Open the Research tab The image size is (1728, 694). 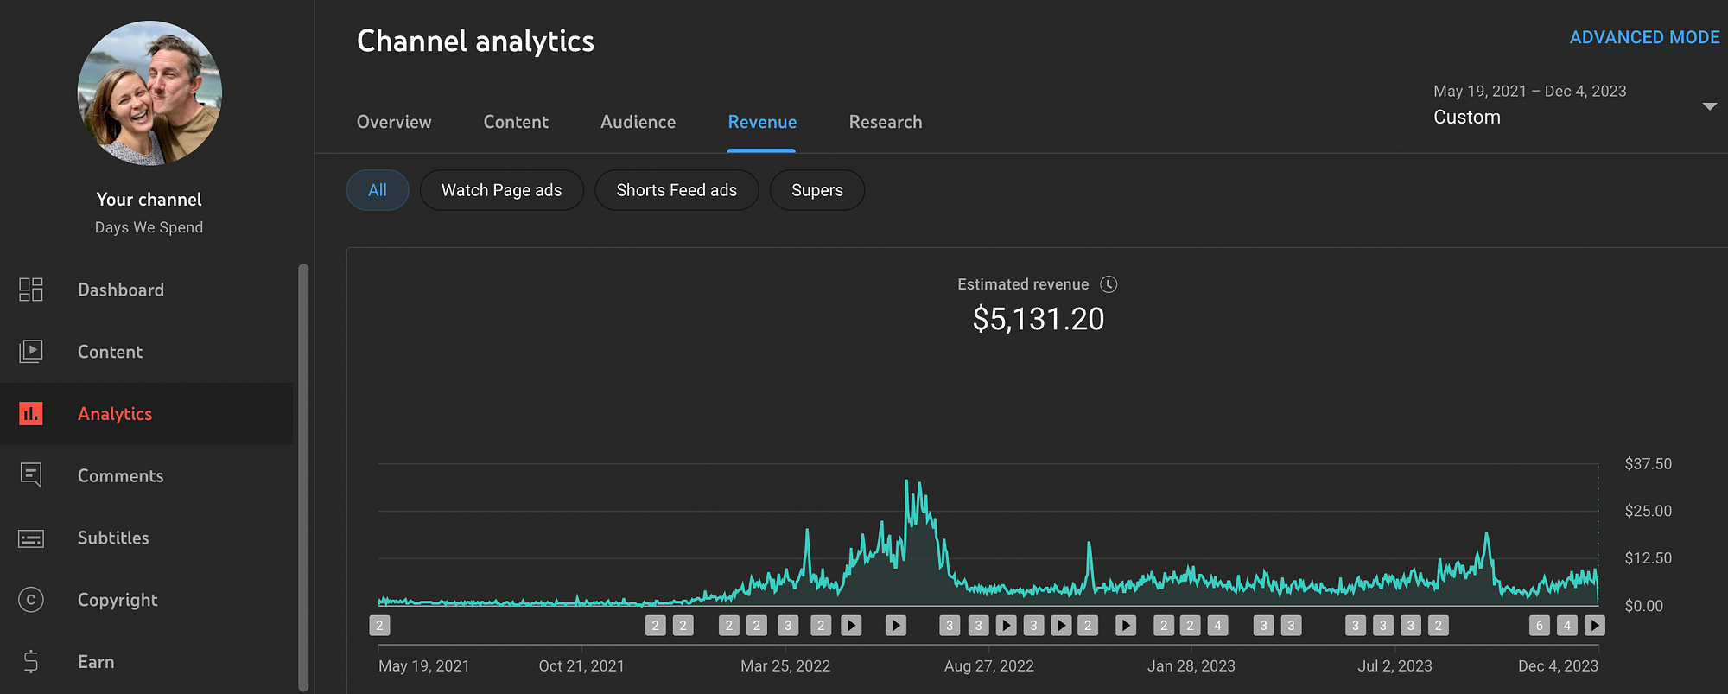[x=886, y=122]
